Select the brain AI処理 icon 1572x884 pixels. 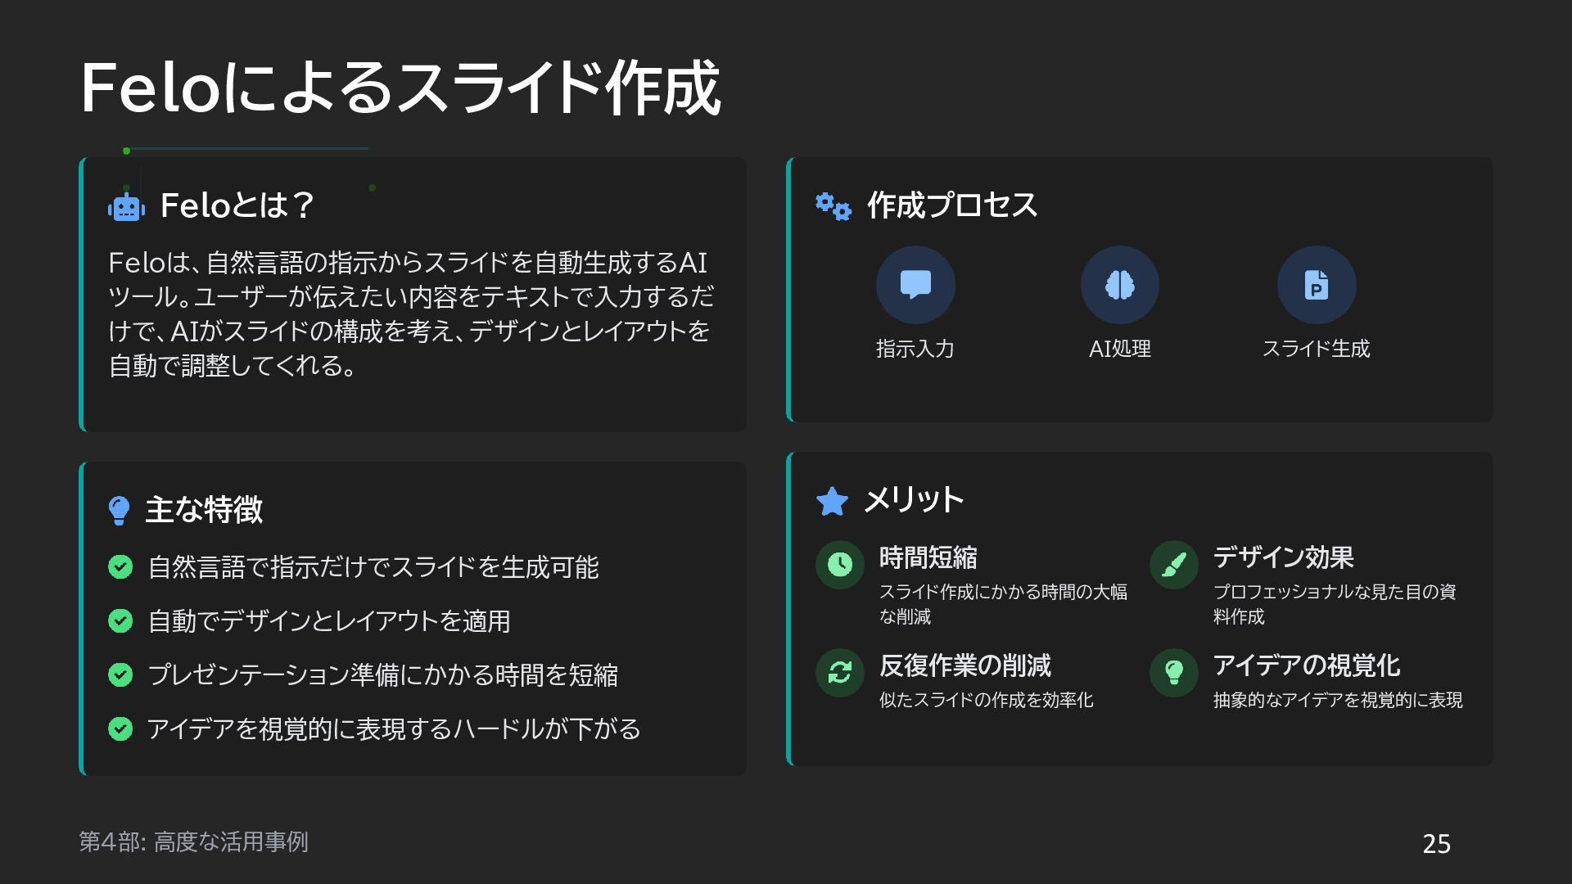1119,285
